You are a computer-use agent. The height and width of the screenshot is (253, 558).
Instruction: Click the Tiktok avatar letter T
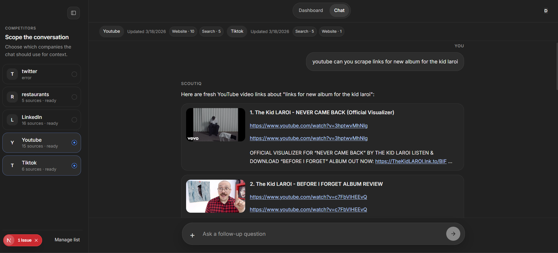coord(12,165)
